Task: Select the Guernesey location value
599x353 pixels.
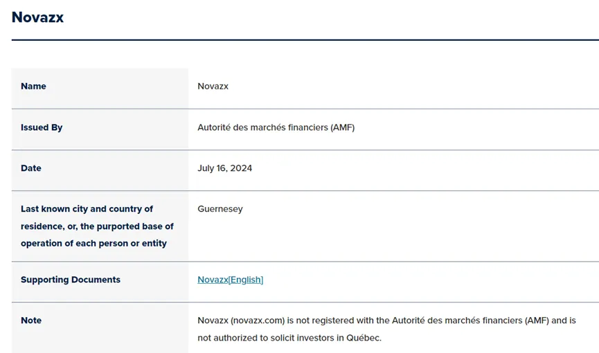Action: (x=220, y=209)
